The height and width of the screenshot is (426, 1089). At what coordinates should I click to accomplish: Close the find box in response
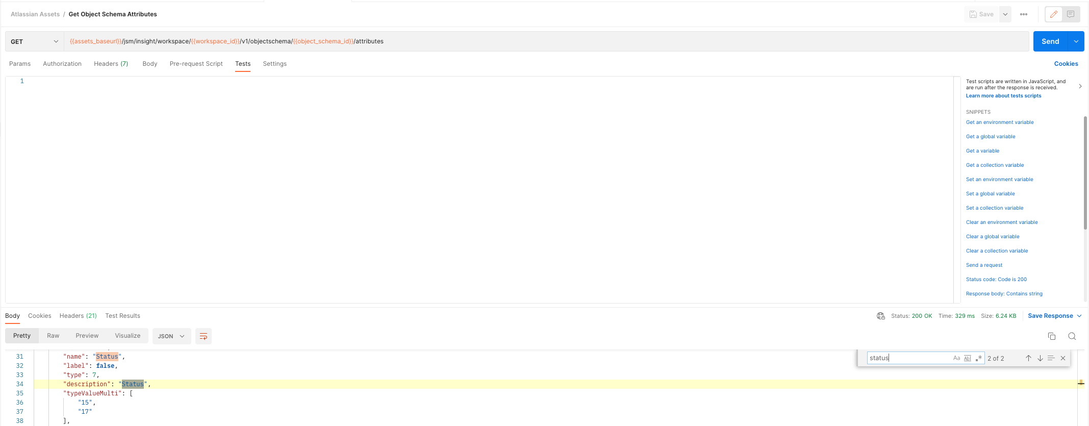[1063, 358]
